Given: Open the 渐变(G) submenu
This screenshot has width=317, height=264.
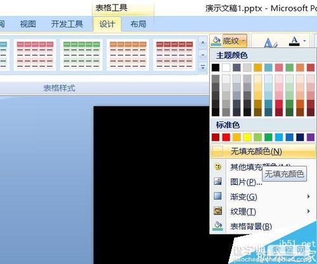Looking at the screenshot, I should coord(263,197).
